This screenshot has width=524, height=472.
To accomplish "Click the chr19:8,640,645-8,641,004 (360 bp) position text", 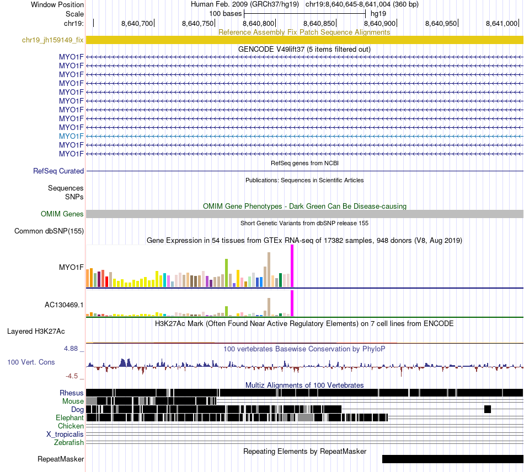I will (362, 4).
